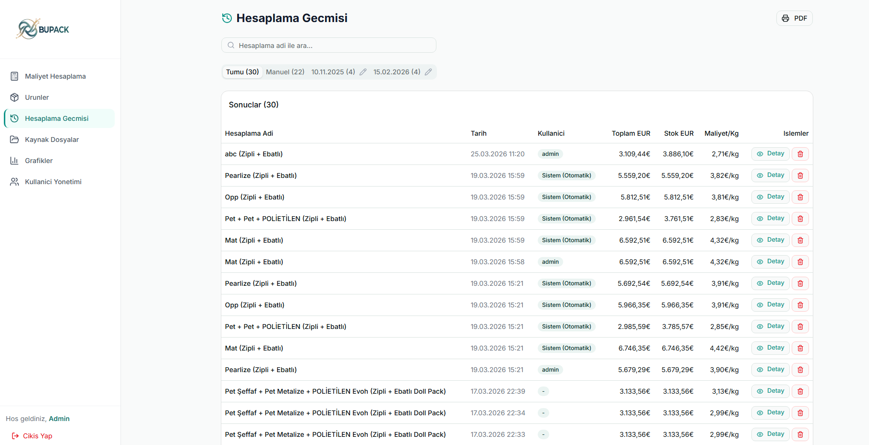The image size is (869, 445).
Task: Edit the 10.11.2025 filter name pencil
Action: tap(363, 72)
